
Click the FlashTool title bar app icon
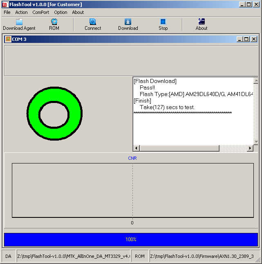coord(5,4)
